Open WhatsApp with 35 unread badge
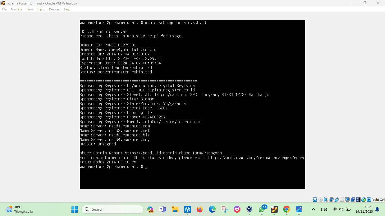Image resolution: width=385 pixels, height=216 pixels. click(262, 209)
